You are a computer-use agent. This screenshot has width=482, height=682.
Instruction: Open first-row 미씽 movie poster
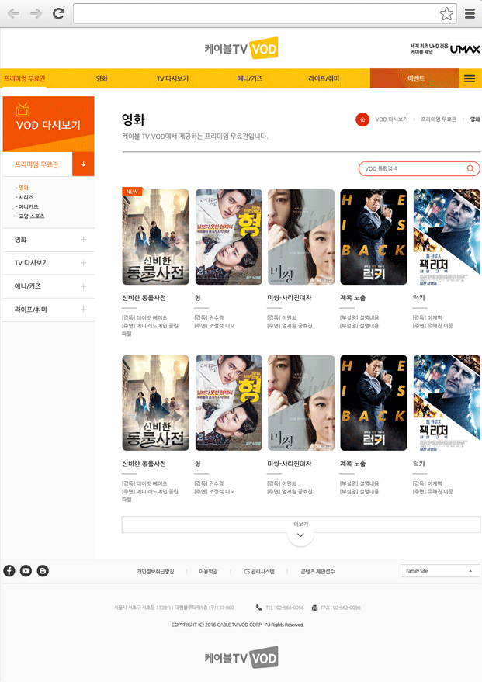pyautogui.click(x=301, y=237)
